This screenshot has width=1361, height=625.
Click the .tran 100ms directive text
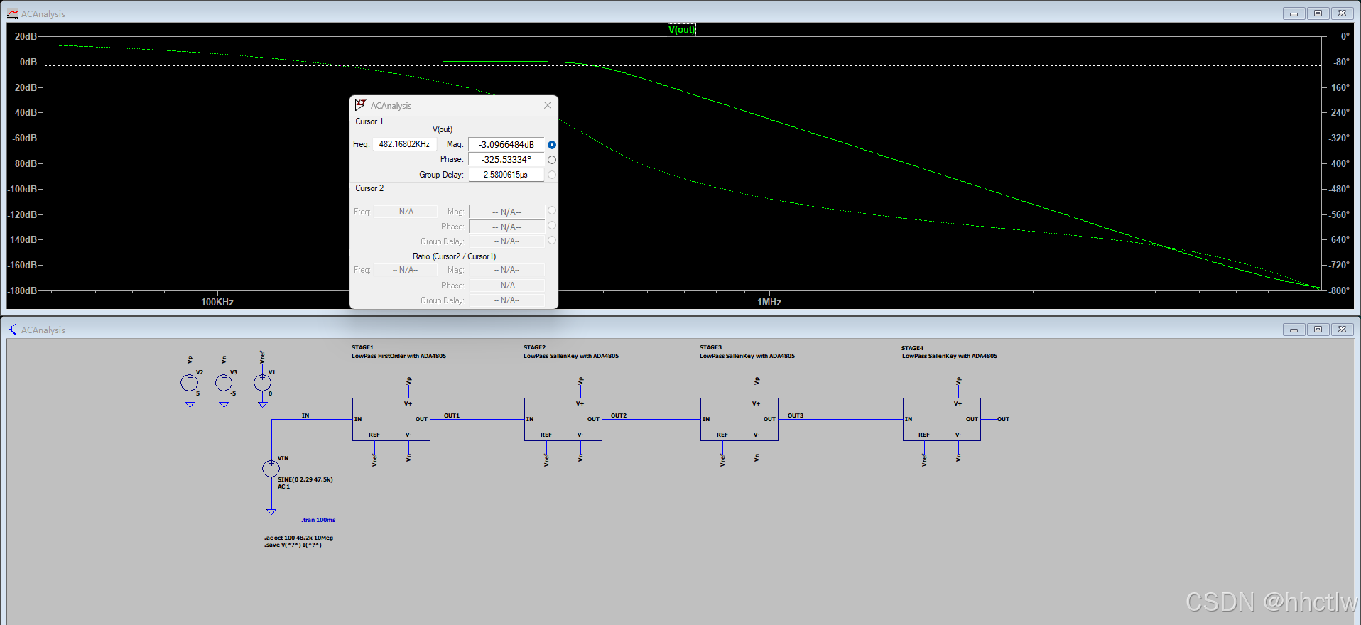tap(318, 520)
